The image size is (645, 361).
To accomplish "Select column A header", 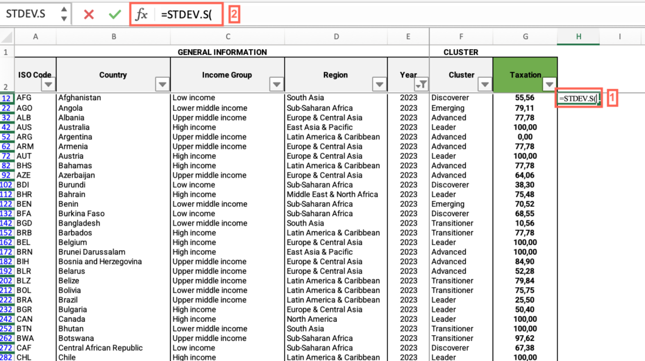I will [x=35, y=37].
